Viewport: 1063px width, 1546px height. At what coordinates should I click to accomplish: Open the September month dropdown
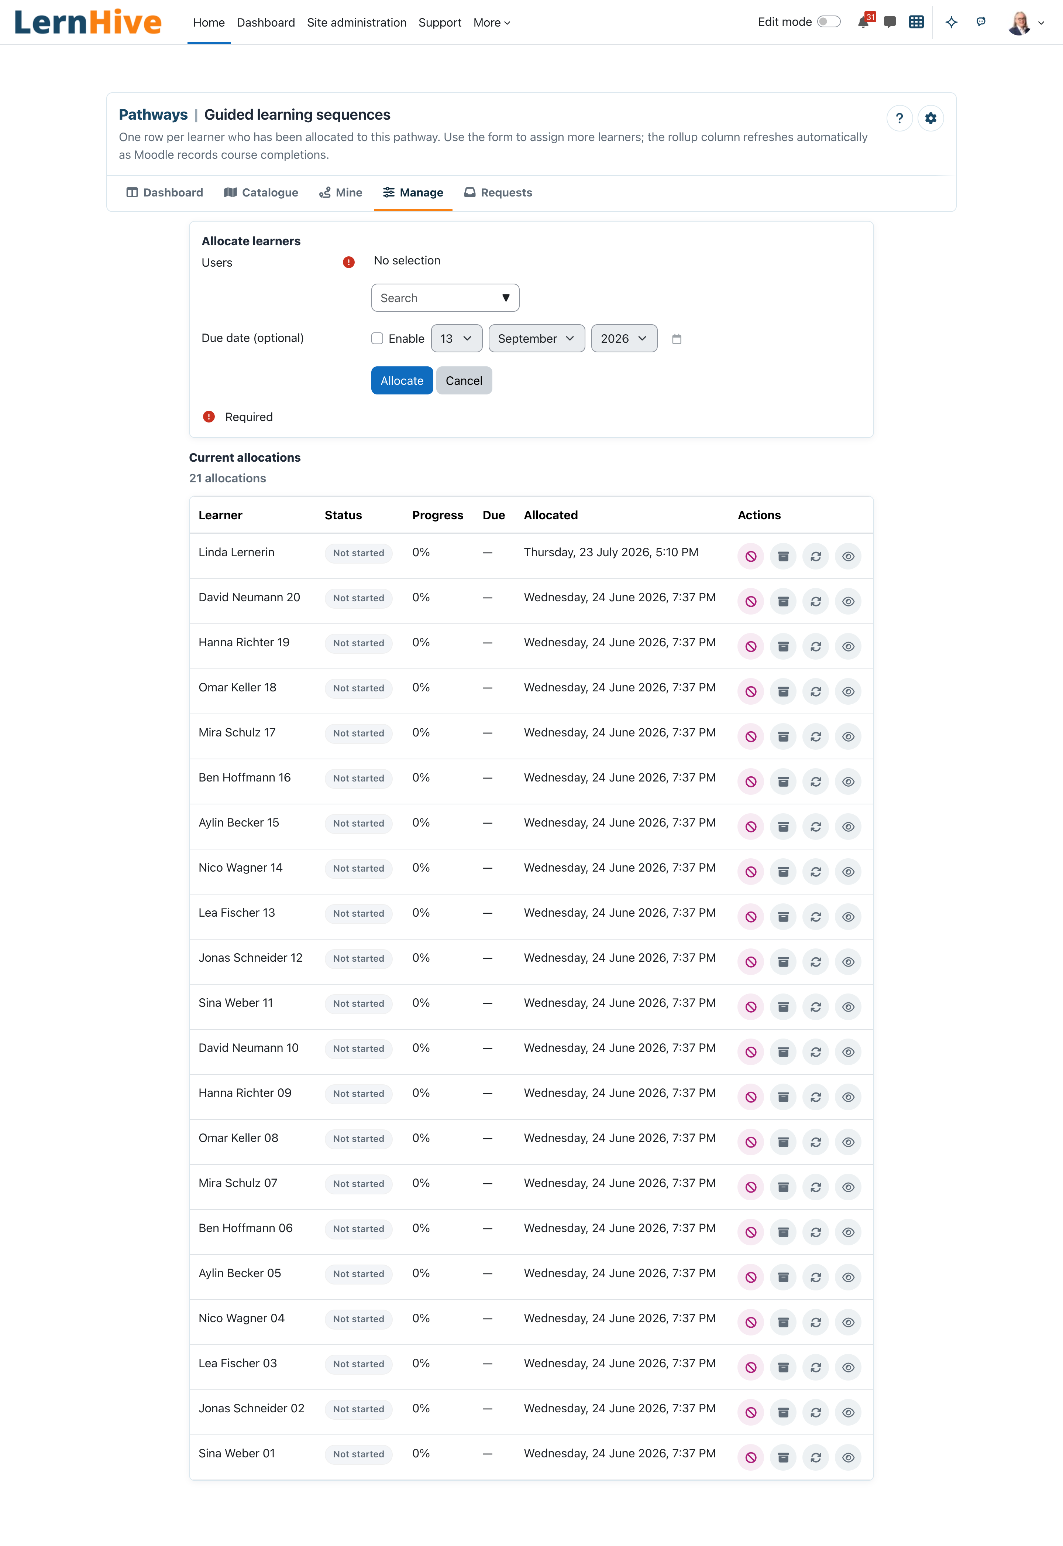536,339
